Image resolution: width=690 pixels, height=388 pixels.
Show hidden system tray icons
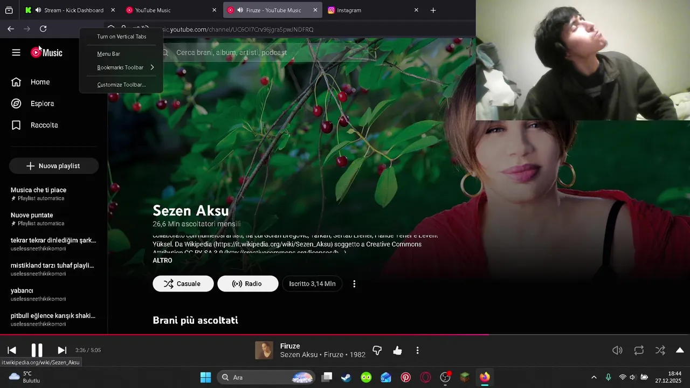pyautogui.click(x=594, y=377)
